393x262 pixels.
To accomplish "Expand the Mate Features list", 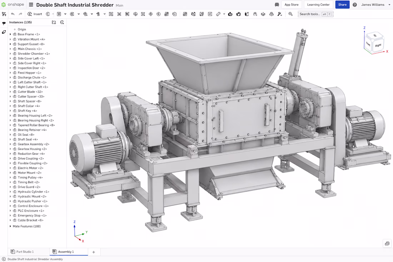I will [10, 226].
